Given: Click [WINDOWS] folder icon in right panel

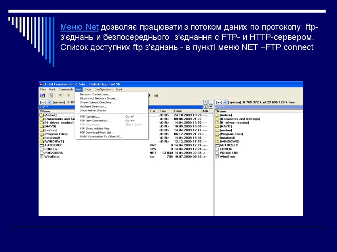Looking at the screenshot, I should 217,142.
